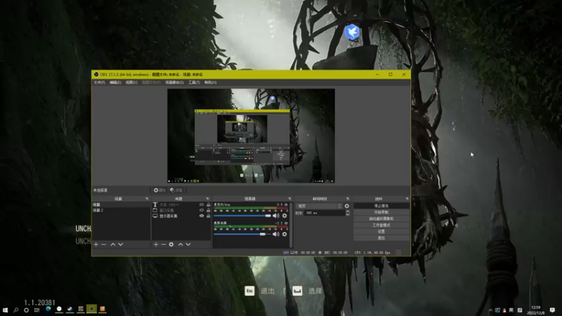Toggle lock on the Window Capture source
Screen dimensions: 562x316
208,210
